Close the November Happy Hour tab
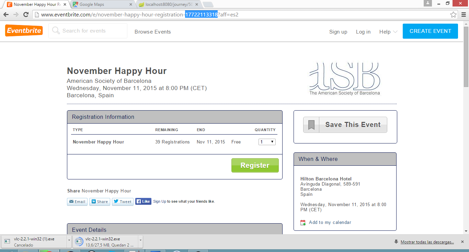This screenshot has height=252, width=469. pyautogui.click(x=65, y=4)
